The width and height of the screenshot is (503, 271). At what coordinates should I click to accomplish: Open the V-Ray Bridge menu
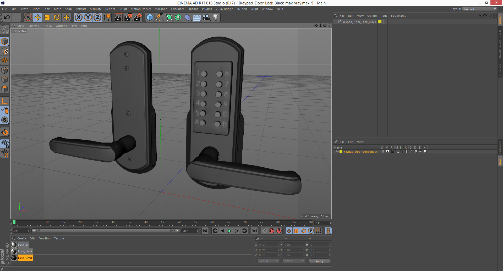[x=224, y=9]
